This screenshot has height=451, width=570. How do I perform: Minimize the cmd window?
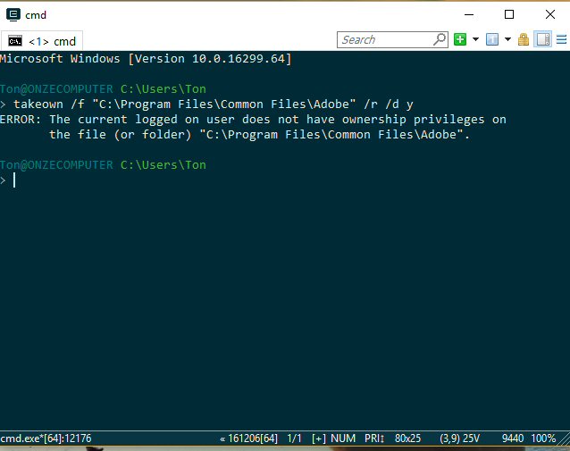[x=469, y=14]
